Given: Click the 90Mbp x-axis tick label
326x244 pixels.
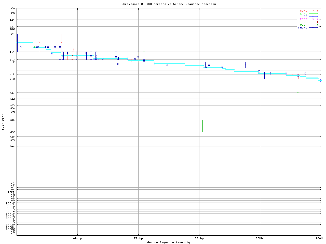Looking at the screenshot, I should [x=260, y=238].
